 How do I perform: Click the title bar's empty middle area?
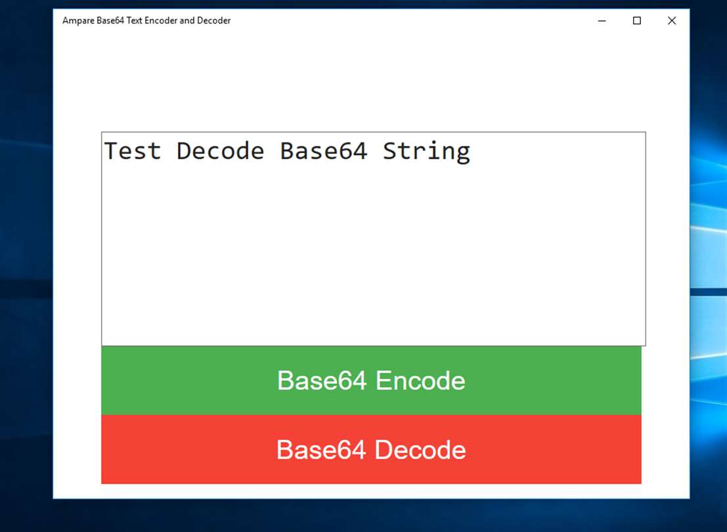(x=407, y=21)
